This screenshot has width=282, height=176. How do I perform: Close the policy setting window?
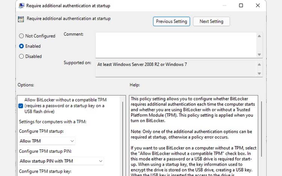click(x=258, y=6)
